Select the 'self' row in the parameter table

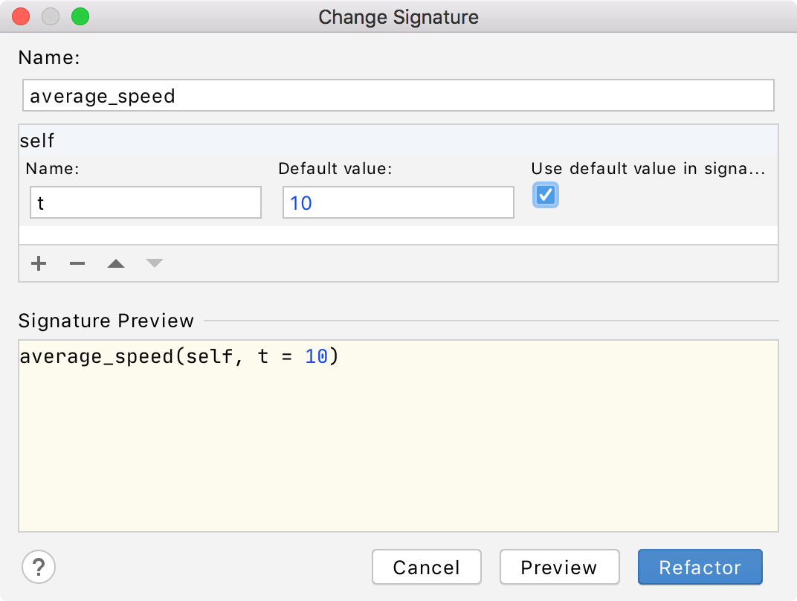398,141
